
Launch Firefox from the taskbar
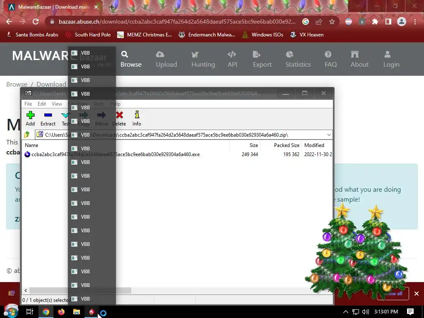pyautogui.click(x=61, y=312)
